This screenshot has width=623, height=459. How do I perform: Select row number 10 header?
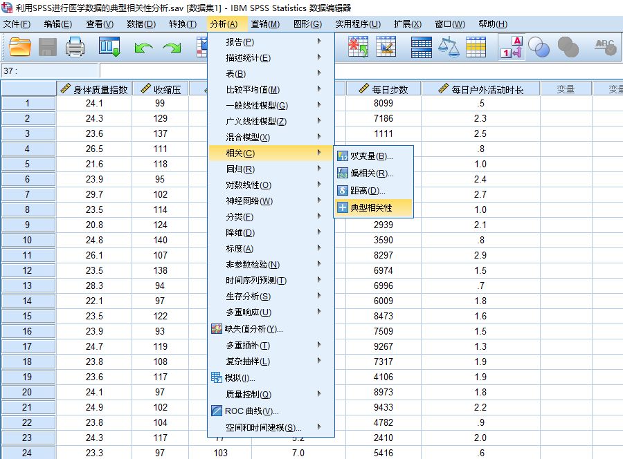pyautogui.click(x=28, y=240)
